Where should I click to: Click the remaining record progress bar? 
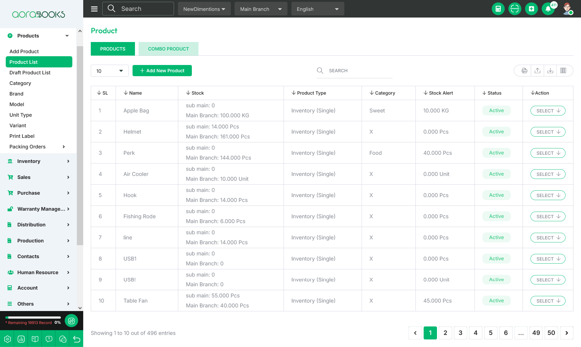[33, 317]
